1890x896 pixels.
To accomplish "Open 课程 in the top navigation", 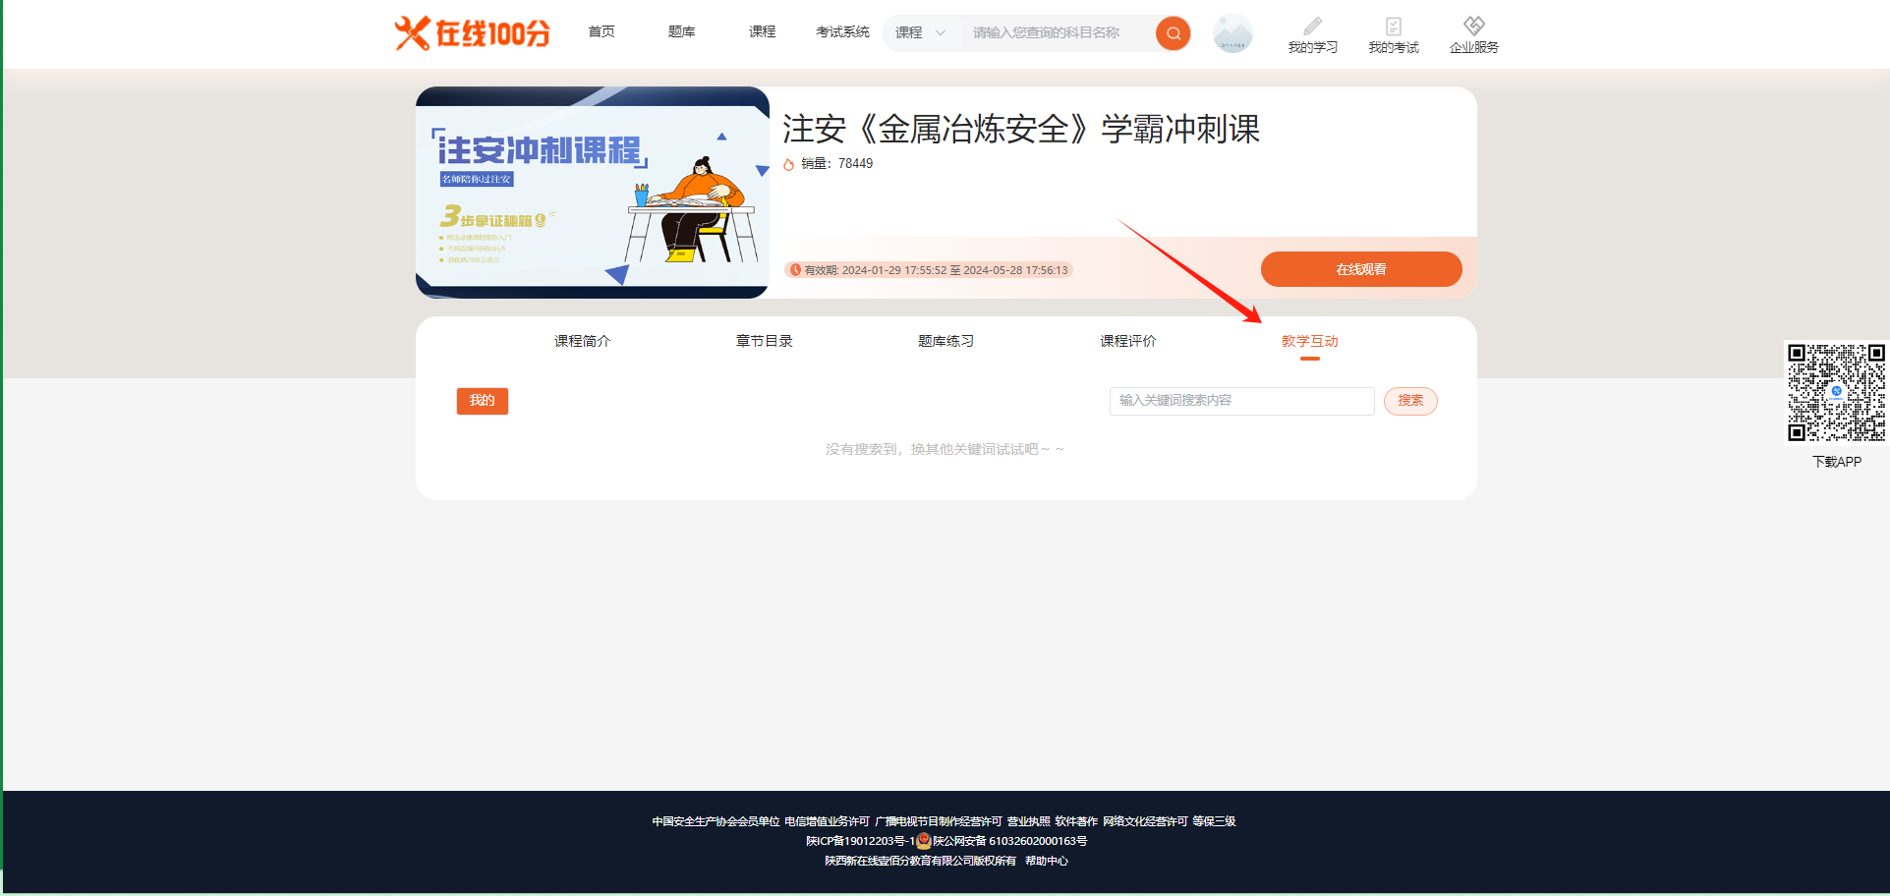I will [x=763, y=31].
